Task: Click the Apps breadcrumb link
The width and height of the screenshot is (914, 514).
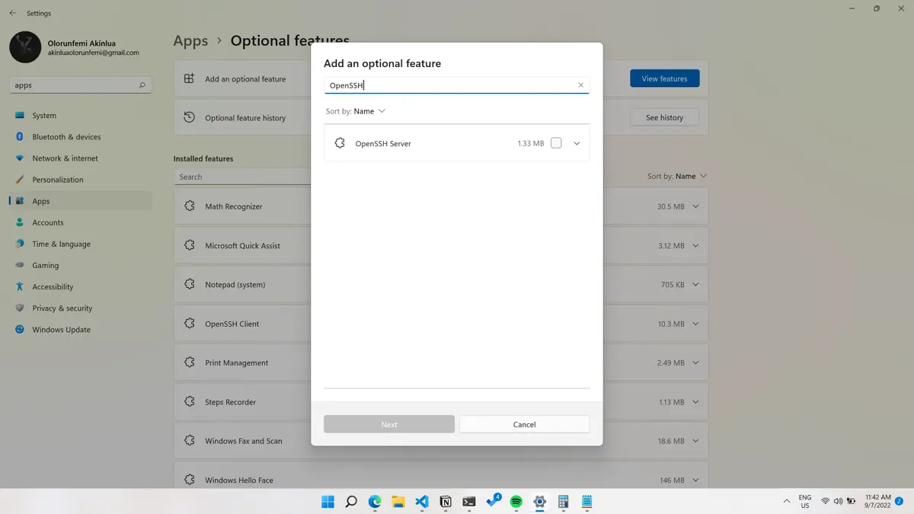Action: (x=190, y=41)
